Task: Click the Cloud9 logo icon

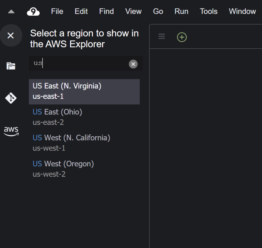Action: 33,11
